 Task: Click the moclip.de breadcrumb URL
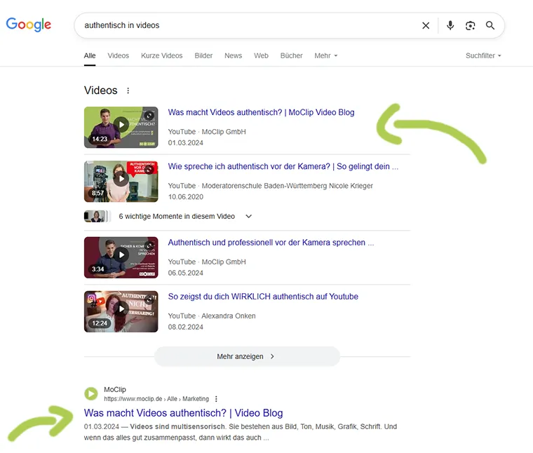coord(156,399)
